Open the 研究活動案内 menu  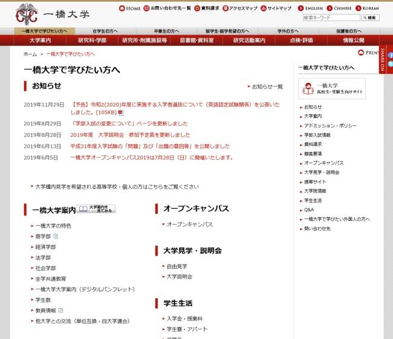tap(249, 41)
